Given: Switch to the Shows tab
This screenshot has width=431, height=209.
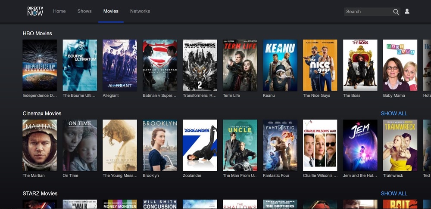Looking at the screenshot, I should (84, 11).
